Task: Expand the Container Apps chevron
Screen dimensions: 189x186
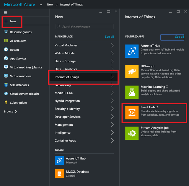Action: [112, 141]
